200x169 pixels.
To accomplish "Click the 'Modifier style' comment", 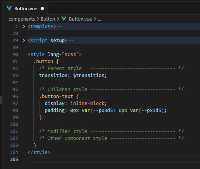I will [68, 131].
